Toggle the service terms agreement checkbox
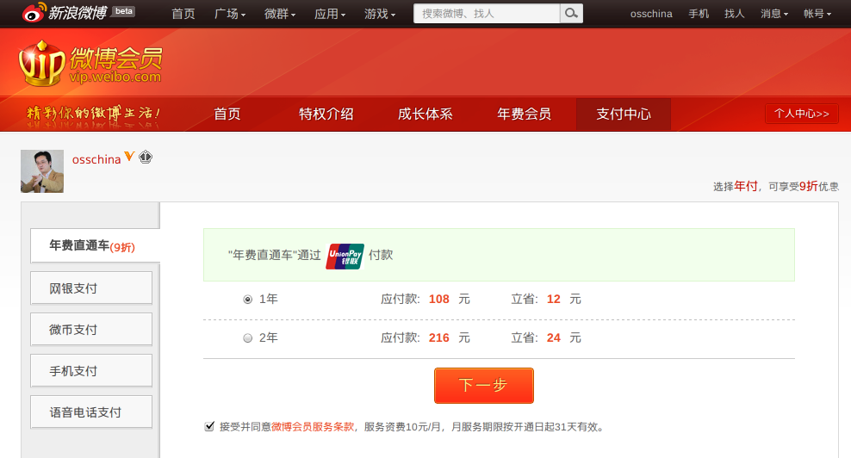This screenshot has width=851, height=458. [209, 426]
